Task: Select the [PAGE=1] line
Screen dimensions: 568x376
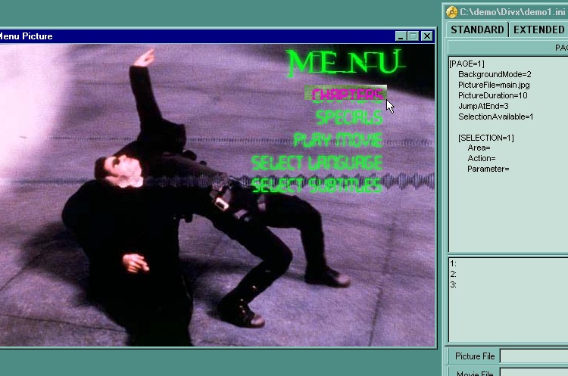Action: point(467,64)
